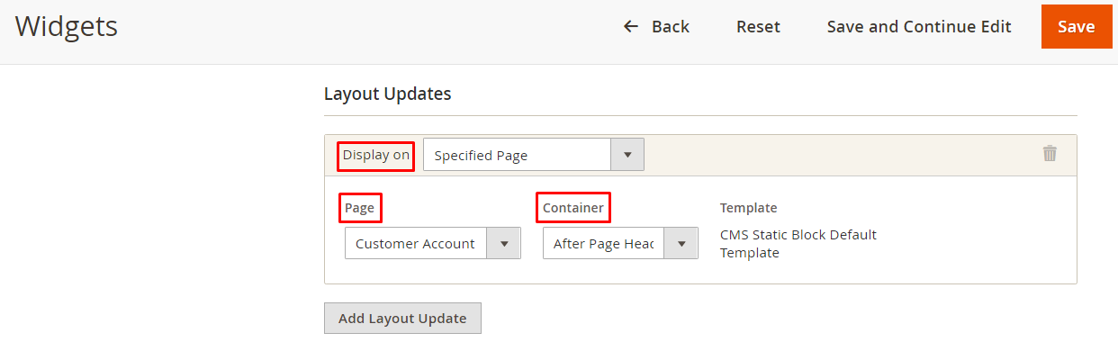Select the CMS Static Block Default Template text
Viewport: 1118px width, 342px height.
click(798, 244)
